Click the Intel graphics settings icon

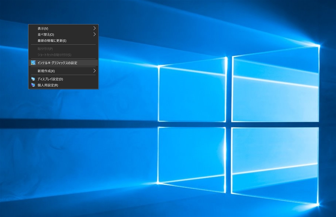point(33,63)
